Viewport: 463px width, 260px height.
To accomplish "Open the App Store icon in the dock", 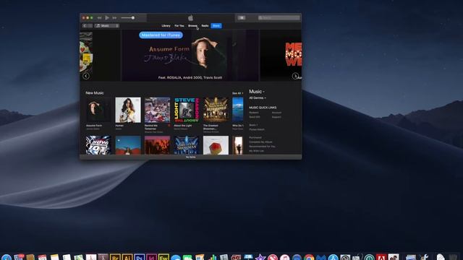I will (x=333, y=257).
